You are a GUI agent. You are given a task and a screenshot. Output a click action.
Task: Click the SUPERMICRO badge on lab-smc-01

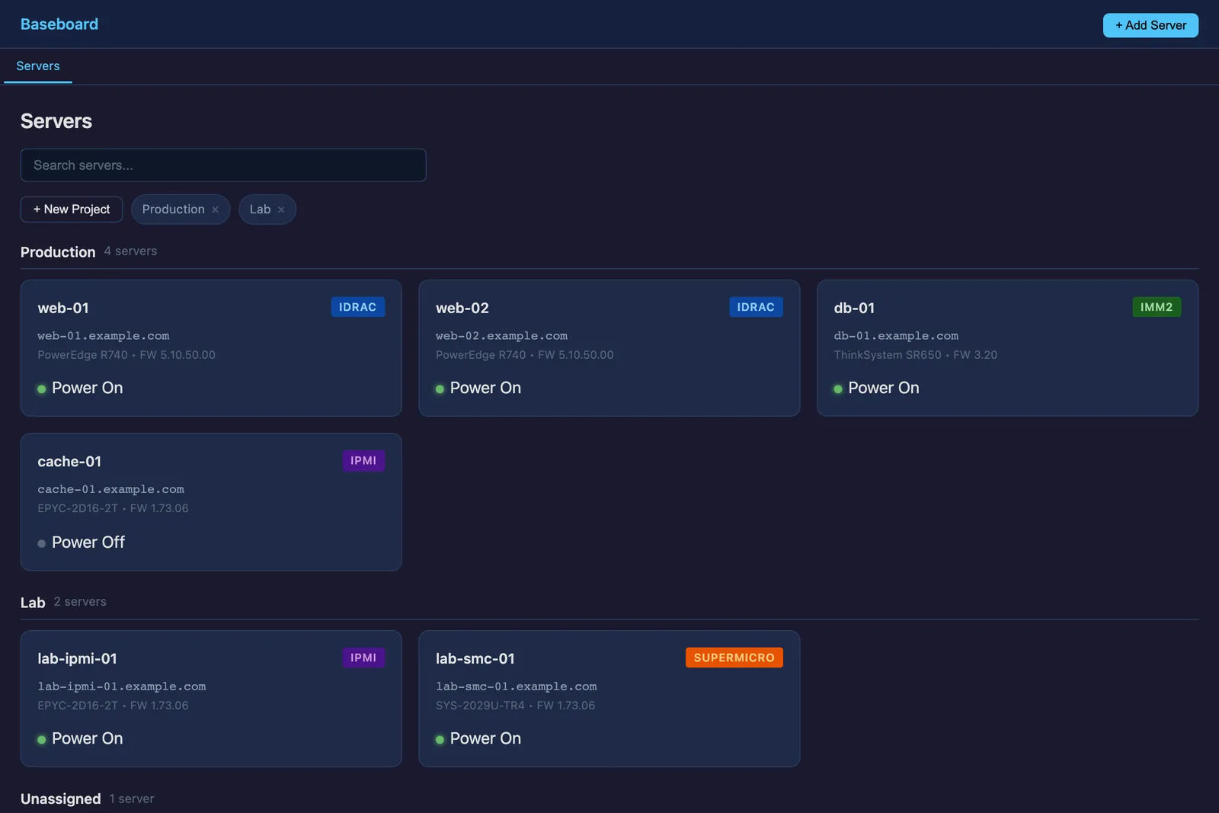coord(734,658)
